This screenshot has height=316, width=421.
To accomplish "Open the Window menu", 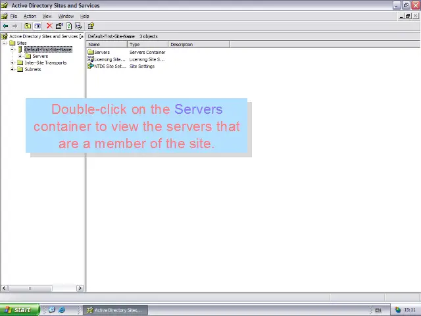I will [66, 16].
